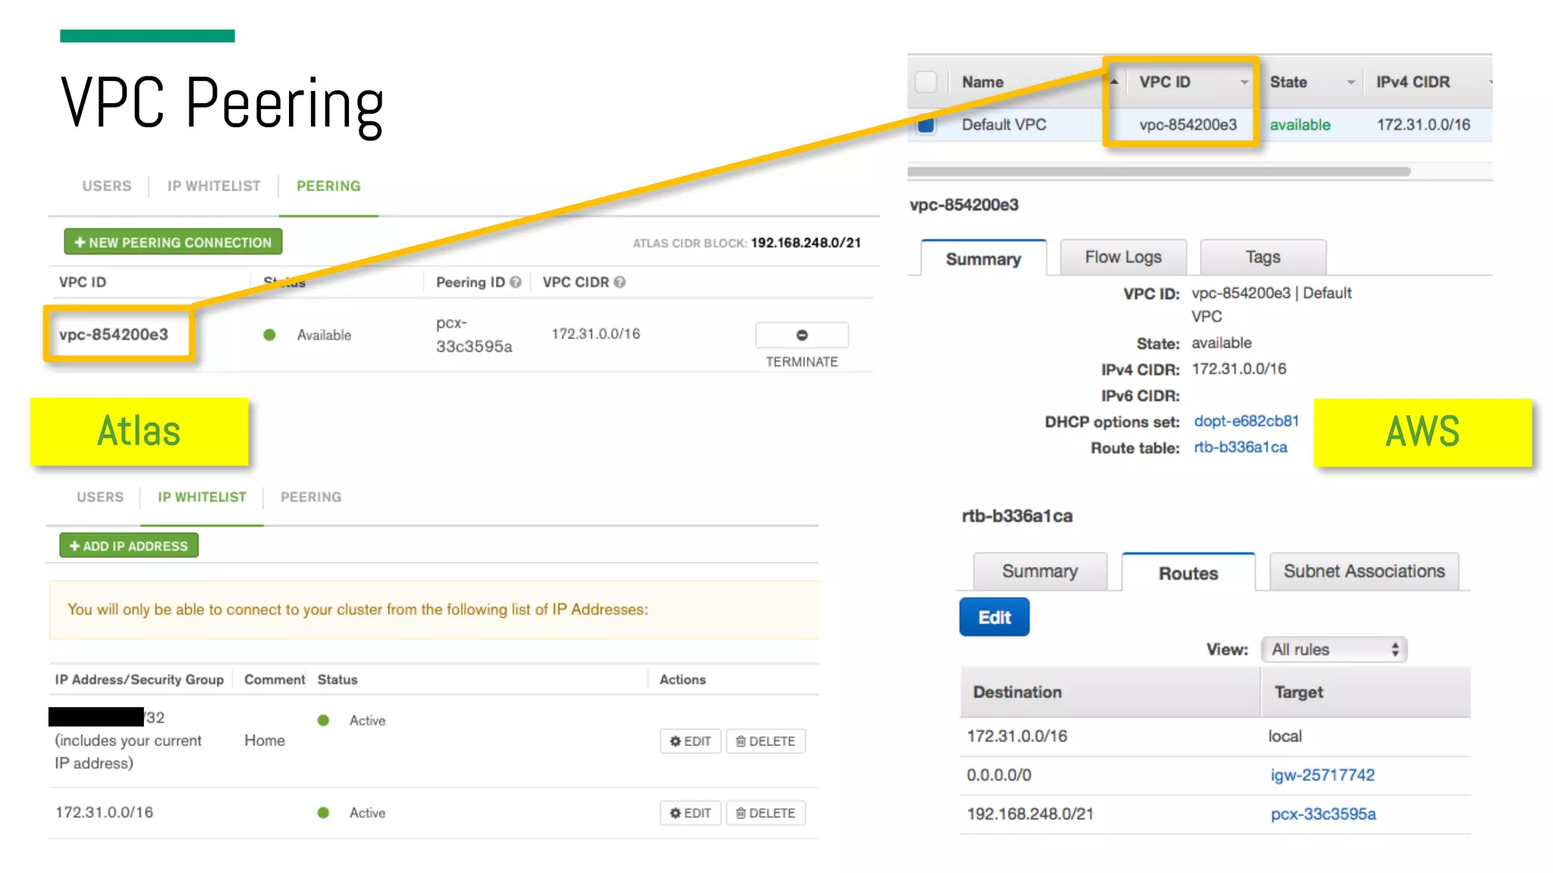Viewport: 1553px width, 873px height.
Task: Click EDIT for 172.31.0.0/16 entry
Action: point(690,813)
